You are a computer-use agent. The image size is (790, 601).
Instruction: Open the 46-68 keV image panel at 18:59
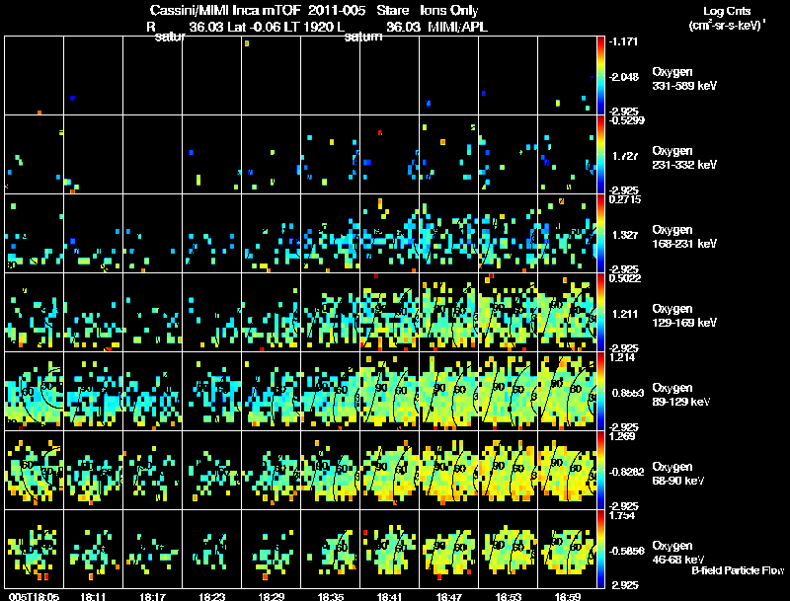[x=567, y=549]
